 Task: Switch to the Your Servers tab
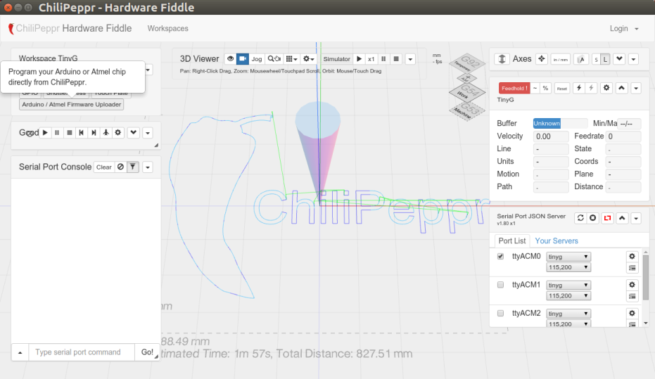557,241
